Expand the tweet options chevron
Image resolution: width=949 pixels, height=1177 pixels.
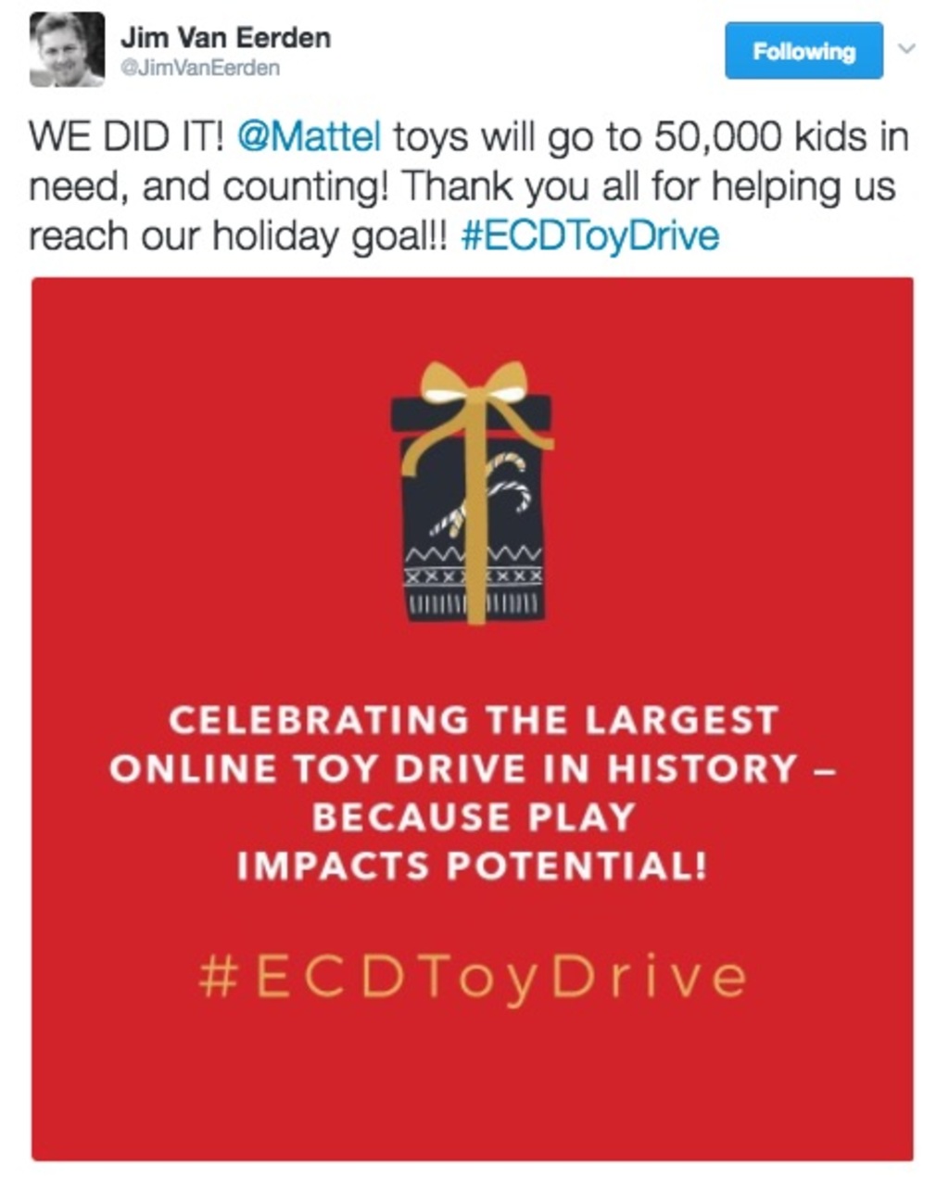(908, 48)
